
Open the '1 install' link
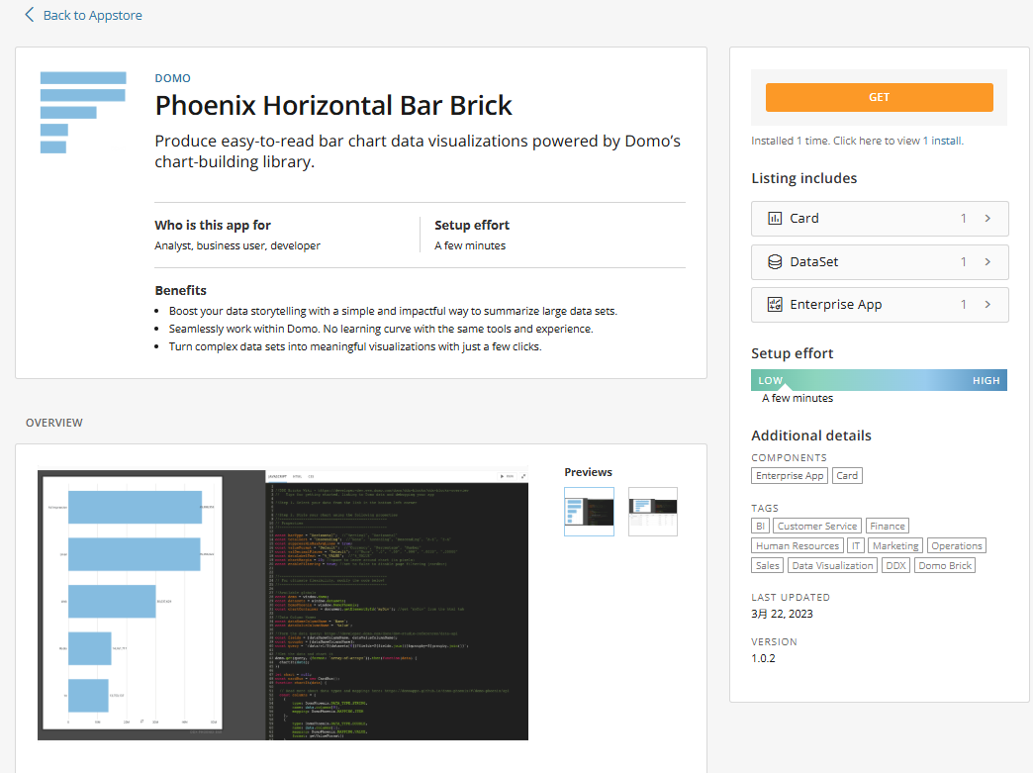tap(942, 141)
